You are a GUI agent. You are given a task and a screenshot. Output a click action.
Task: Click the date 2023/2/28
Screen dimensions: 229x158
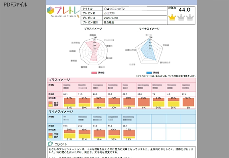(x=111, y=18)
